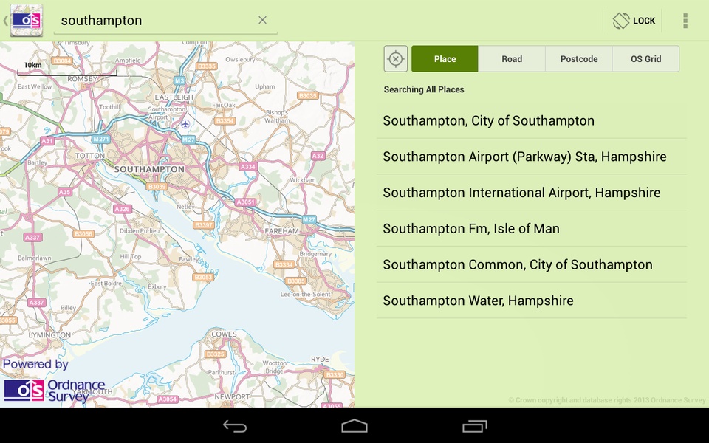Choose Southampton Fm, Isle of Man result
Screen dimensions: 709x443
pos(532,228)
